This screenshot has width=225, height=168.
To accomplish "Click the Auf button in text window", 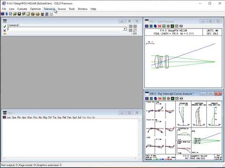I will (x=80, y=118).
